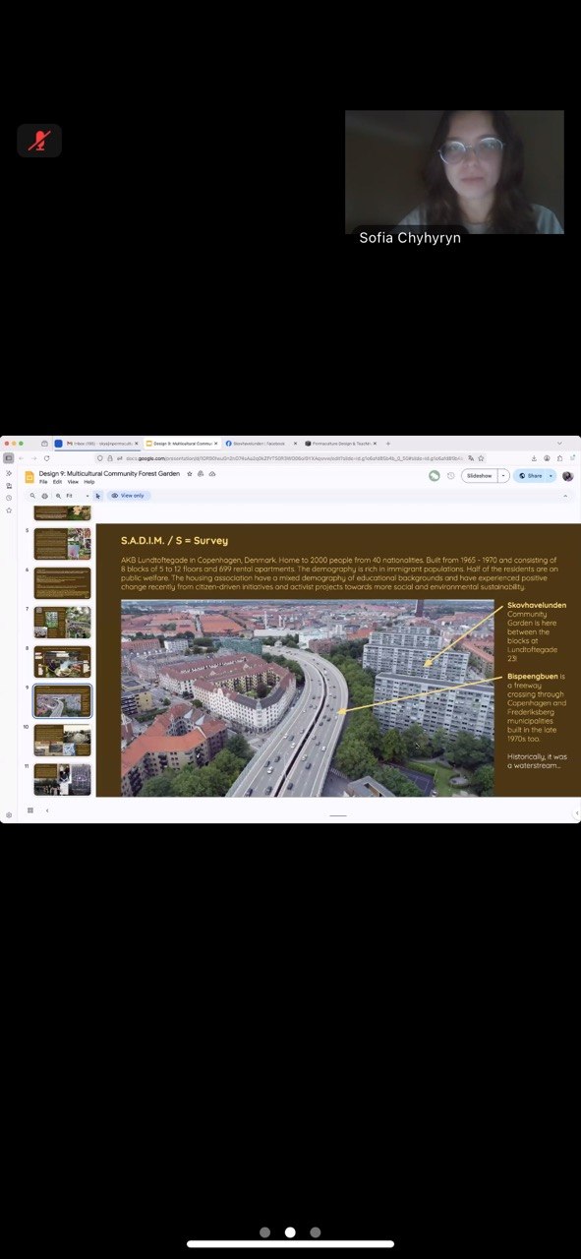Star the presentation title
This screenshot has height=1259, width=581.
189,474
